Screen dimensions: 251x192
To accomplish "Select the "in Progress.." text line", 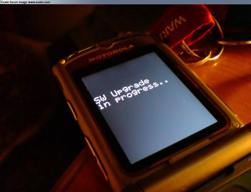I will (x=134, y=94).
